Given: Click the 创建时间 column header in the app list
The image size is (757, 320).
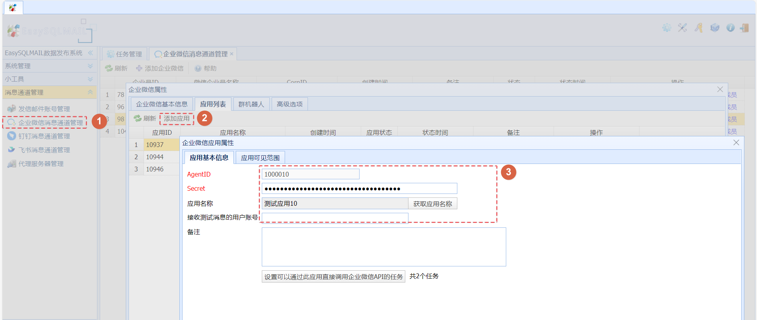Looking at the screenshot, I should (323, 132).
